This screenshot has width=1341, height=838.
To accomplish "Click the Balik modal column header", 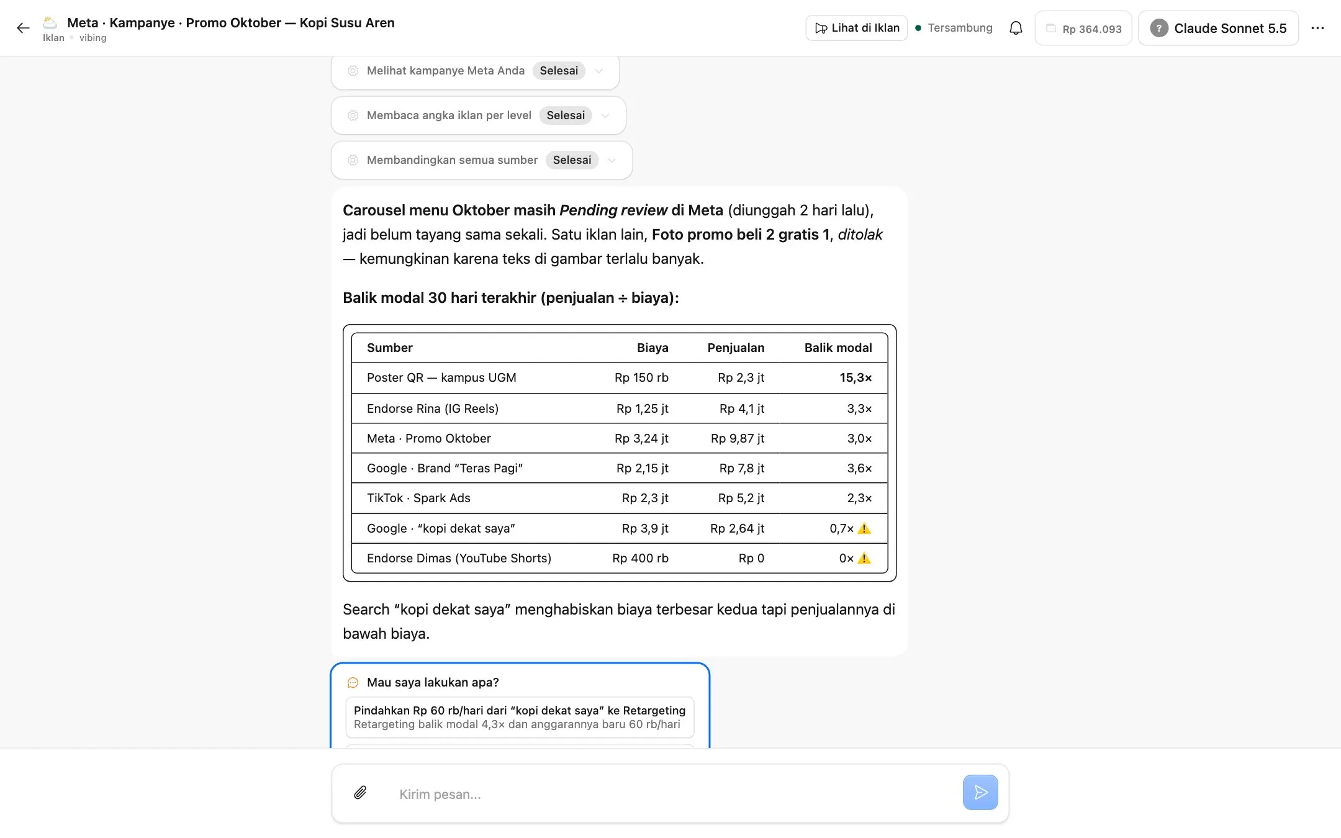I will point(838,348).
